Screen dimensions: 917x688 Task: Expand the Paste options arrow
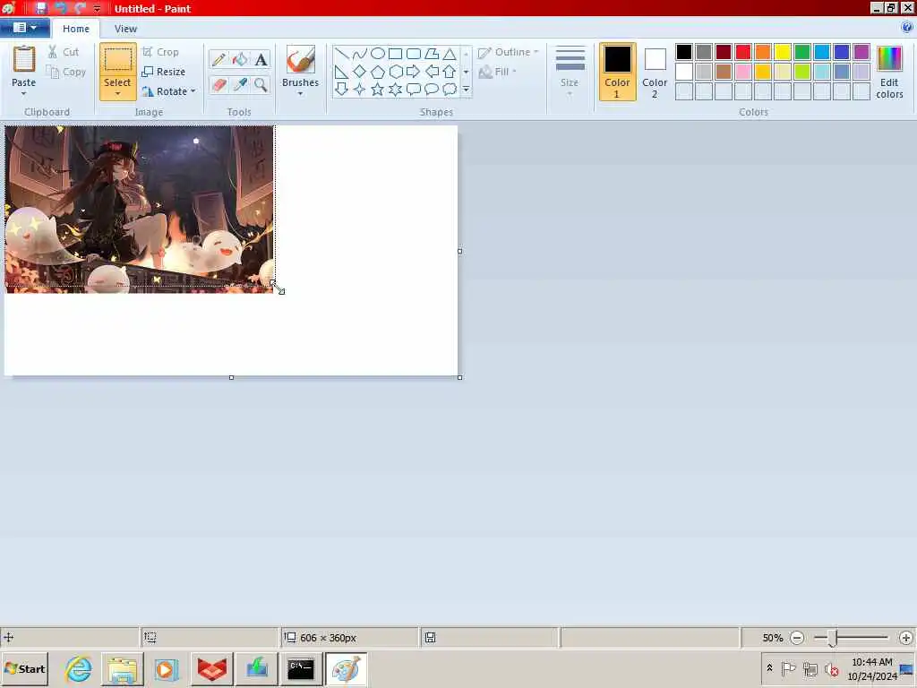point(24,94)
